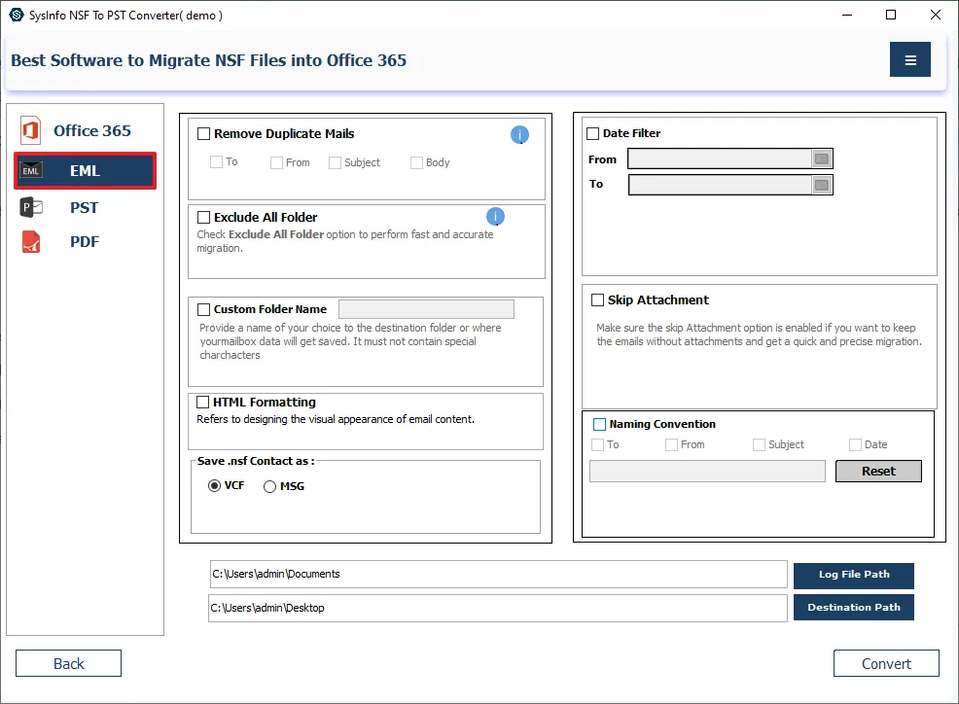959x704 pixels.
Task: Show info for Exclude All Folder
Action: (x=495, y=217)
